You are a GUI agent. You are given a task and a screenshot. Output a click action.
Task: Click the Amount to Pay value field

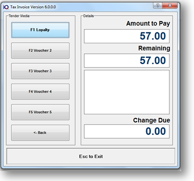(127, 36)
